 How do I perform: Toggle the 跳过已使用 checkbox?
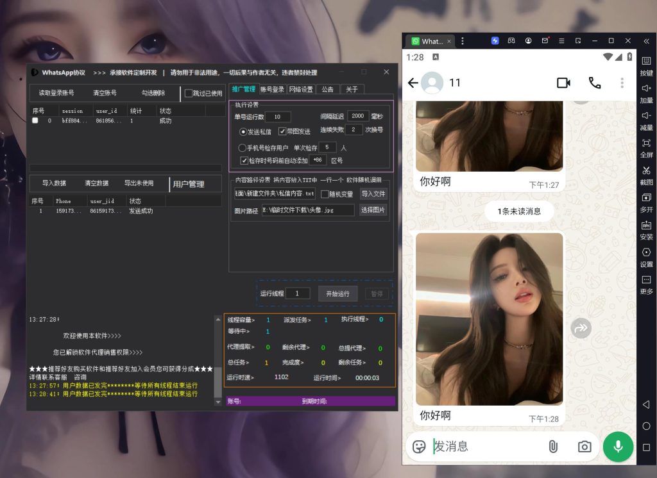coord(189,94)
